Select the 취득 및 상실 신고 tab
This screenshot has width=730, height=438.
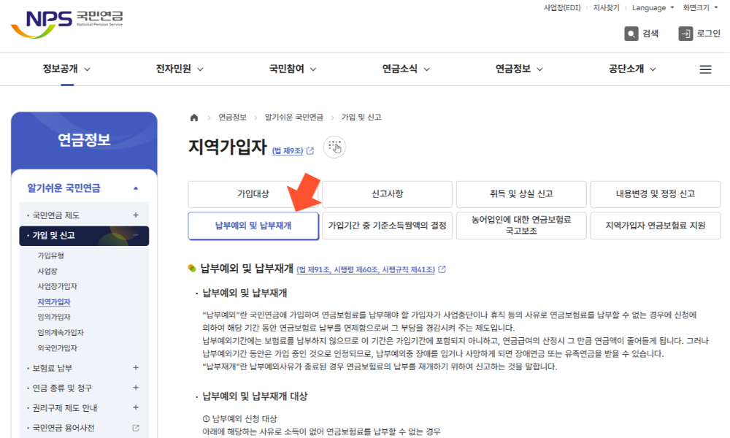click(520, 194)
